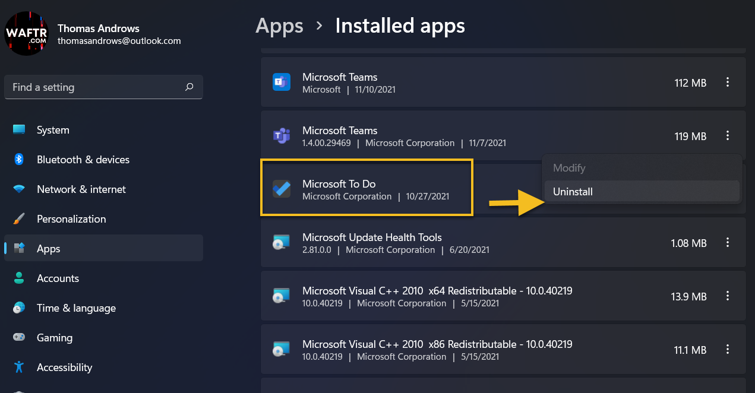Click the purple Microsoft Teams icon version 1.4.00.29469
This screenshot has width=755, height=393.
[282, 136]
